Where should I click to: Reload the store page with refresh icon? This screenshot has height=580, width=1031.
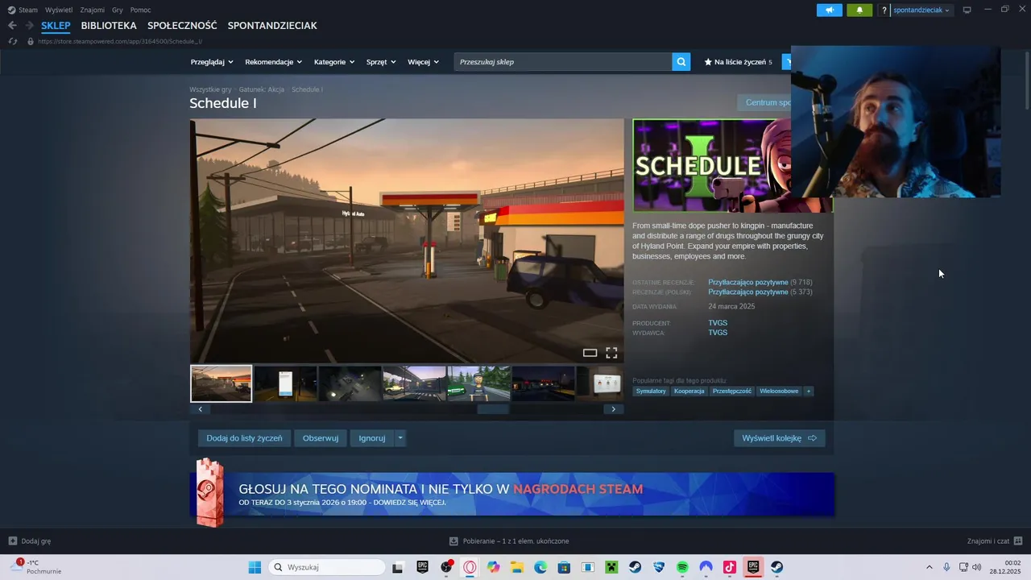coord(12,41)
